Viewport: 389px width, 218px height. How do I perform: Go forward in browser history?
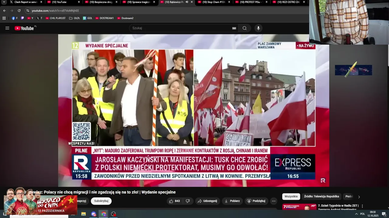12,11
